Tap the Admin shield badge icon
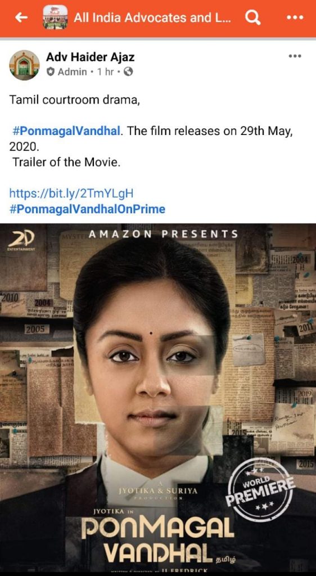The height and width of the screenshot is (576, 316). pyautogui.click(x=51, y=72)
